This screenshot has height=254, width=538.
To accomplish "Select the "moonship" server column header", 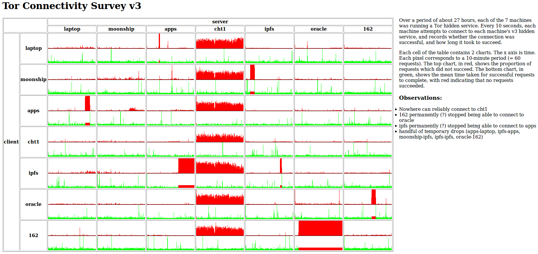I will coord(121,29).
